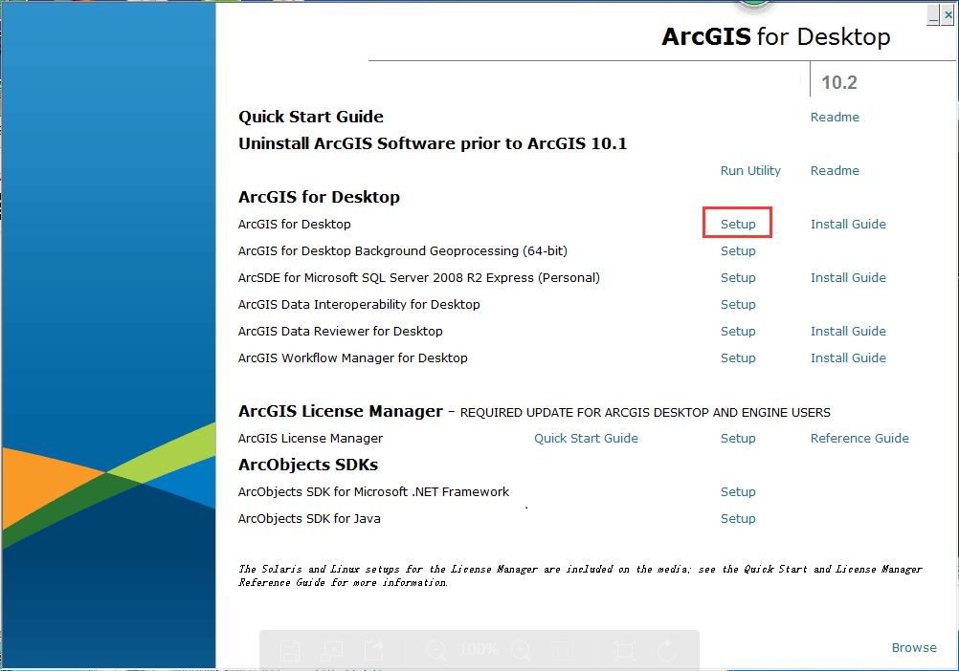Zoom out with the minus magnifier icon

(437, 651)
